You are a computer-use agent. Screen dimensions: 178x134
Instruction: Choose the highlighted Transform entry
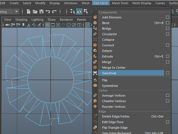131,73
